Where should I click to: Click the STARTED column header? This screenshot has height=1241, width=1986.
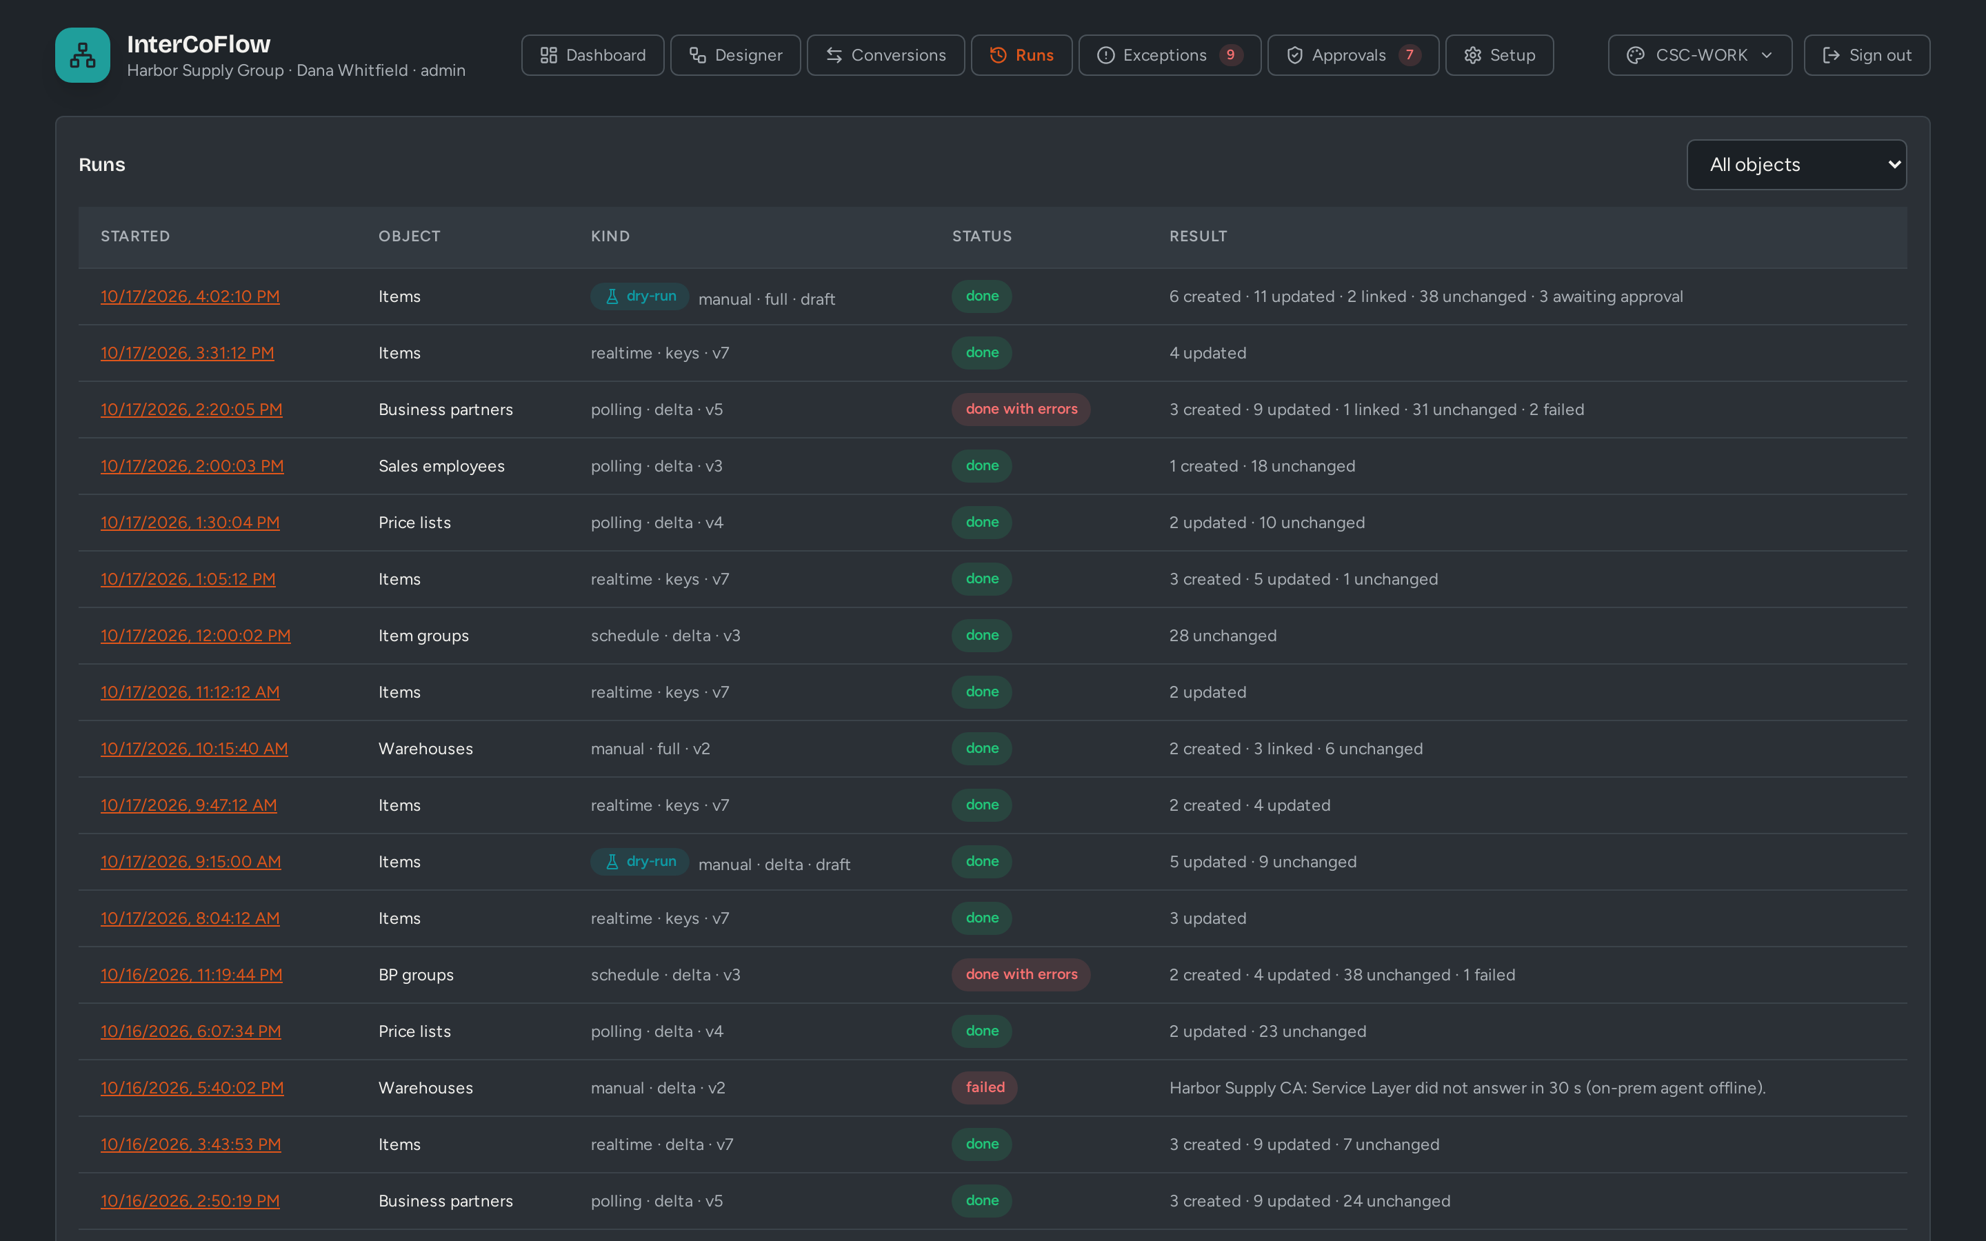[135, 236]
